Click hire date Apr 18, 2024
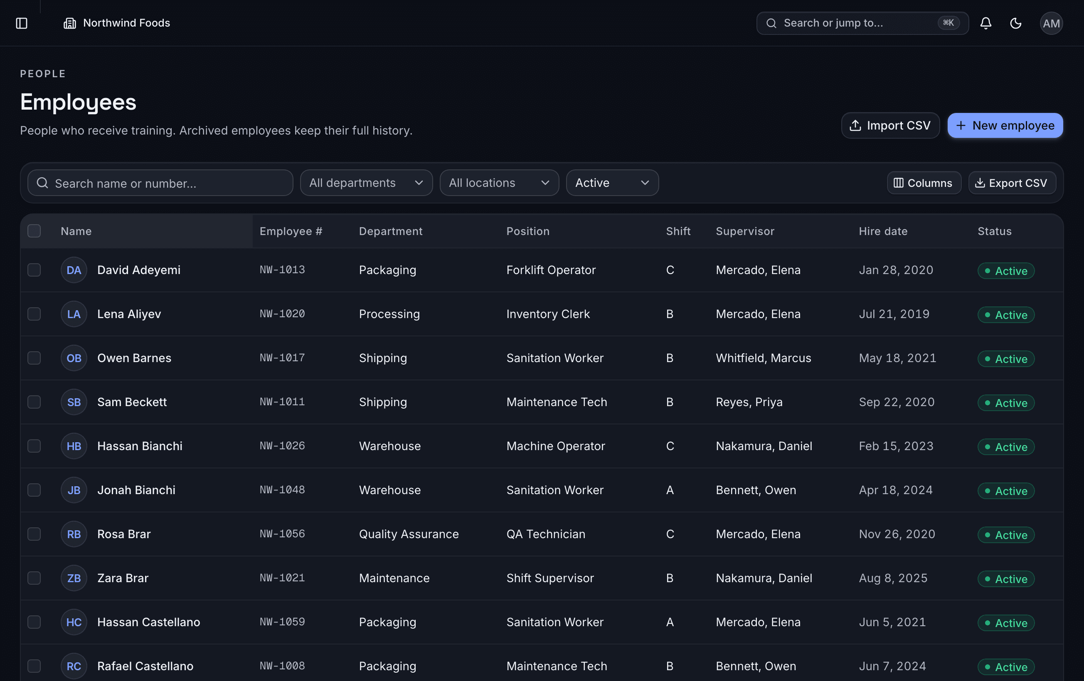Viewport: 1084px width, 681px height. pyautogui.click(x=895, y=490)
